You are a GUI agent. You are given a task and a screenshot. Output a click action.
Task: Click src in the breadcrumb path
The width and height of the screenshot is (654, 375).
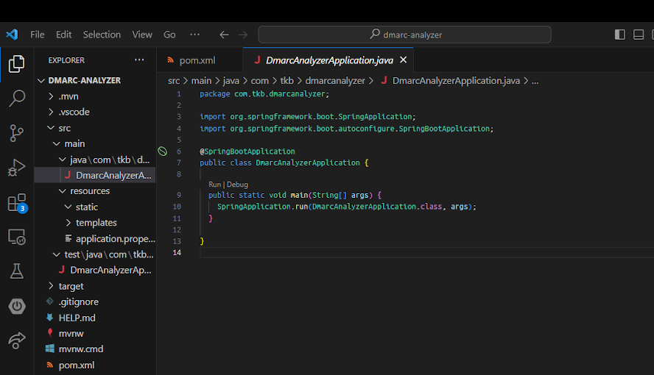point(174,81)
